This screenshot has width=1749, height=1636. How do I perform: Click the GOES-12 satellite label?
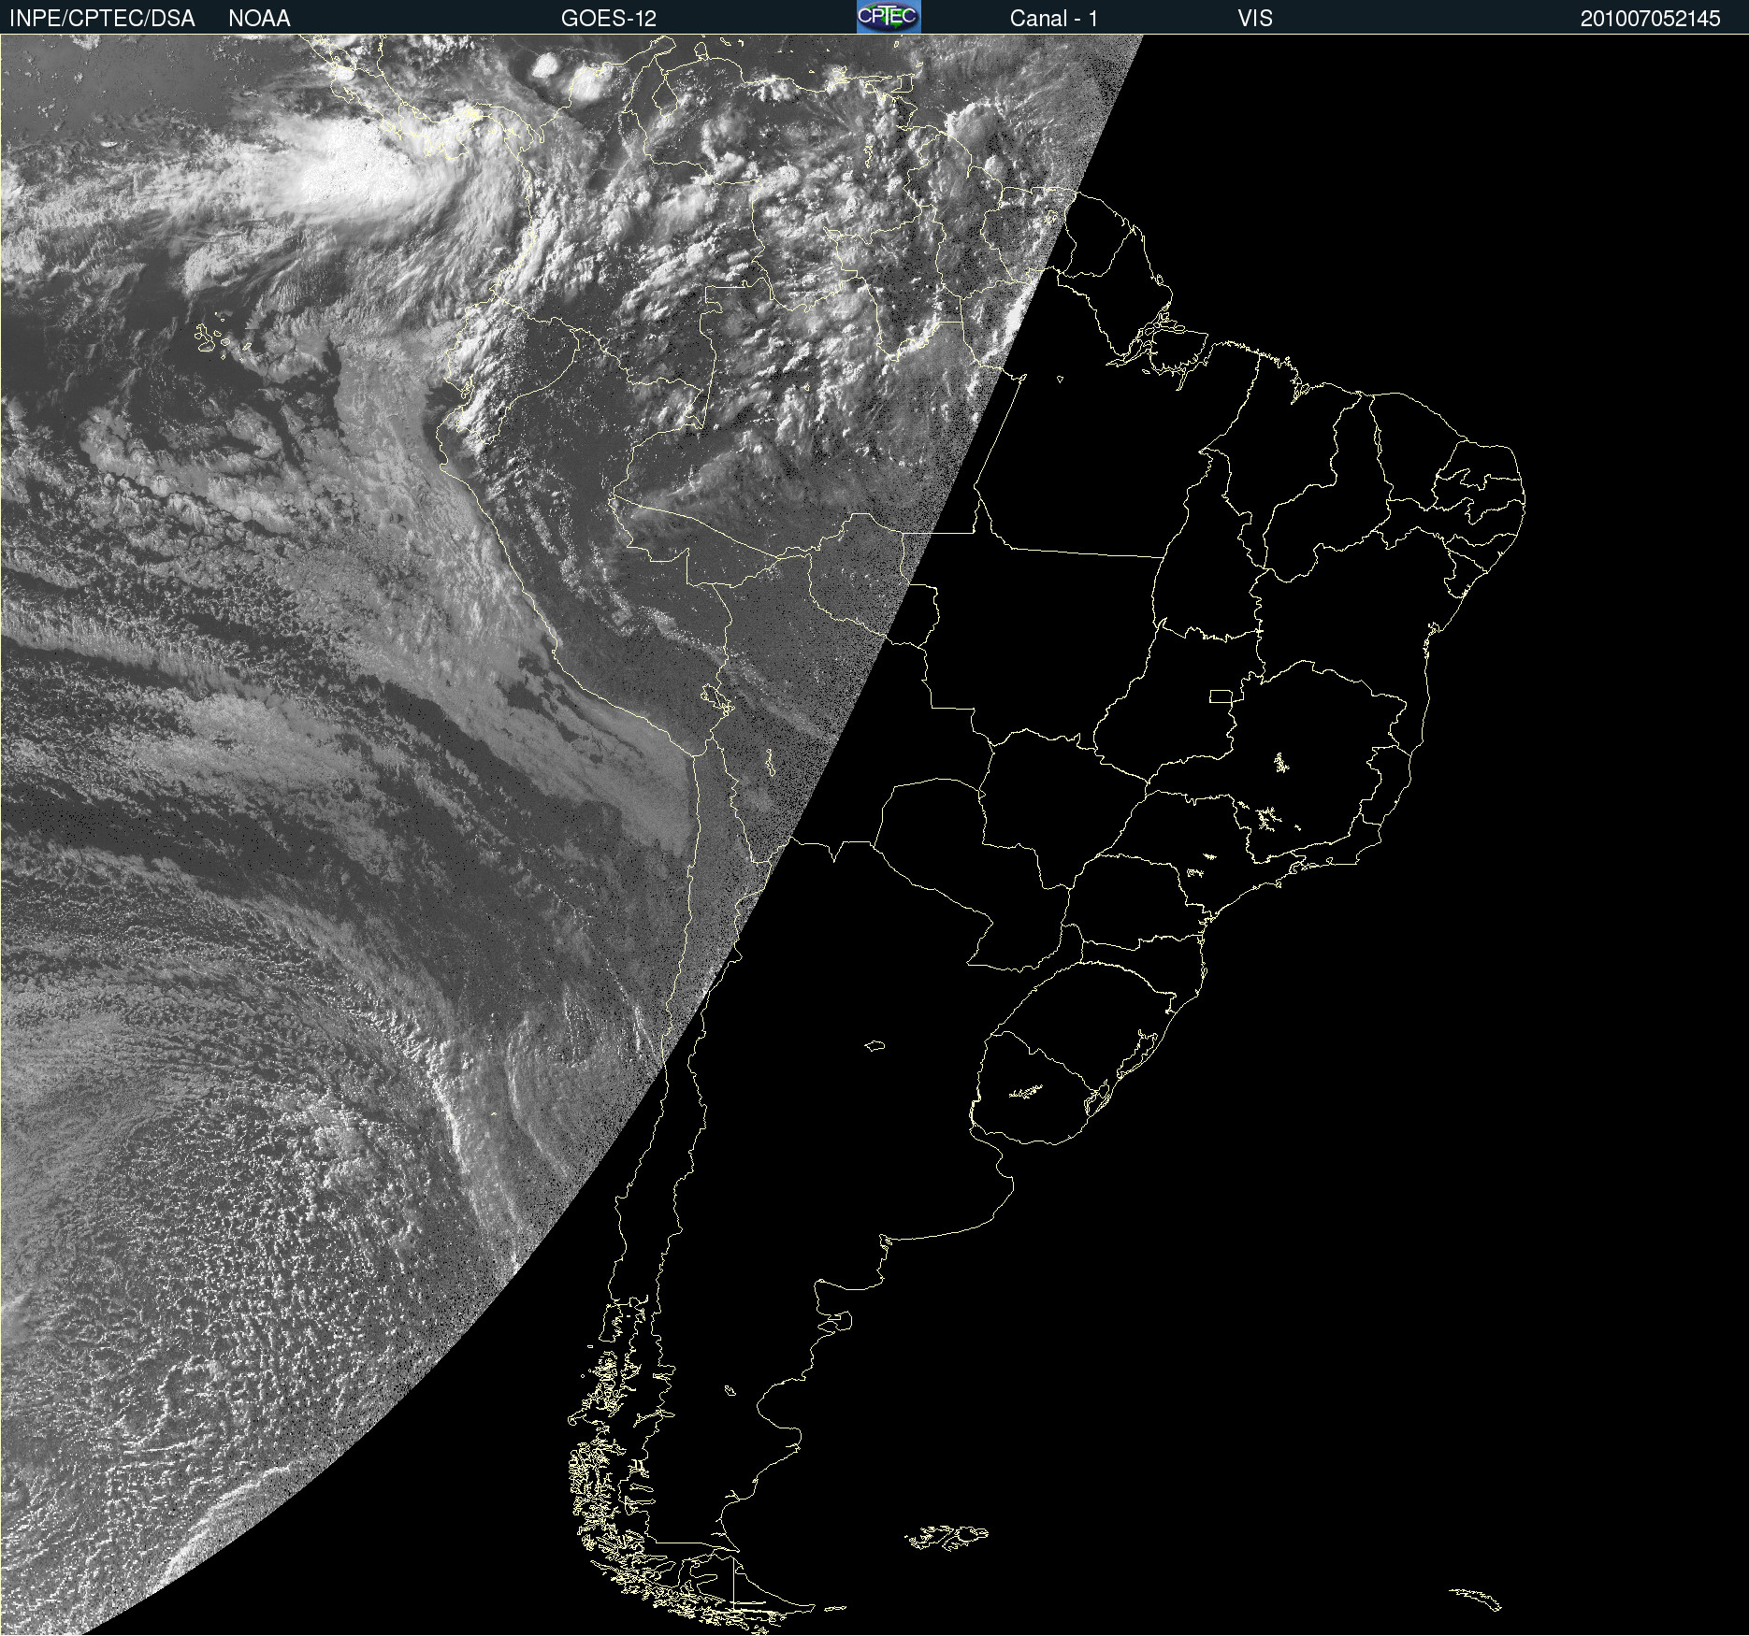click(x=609, y=19)
